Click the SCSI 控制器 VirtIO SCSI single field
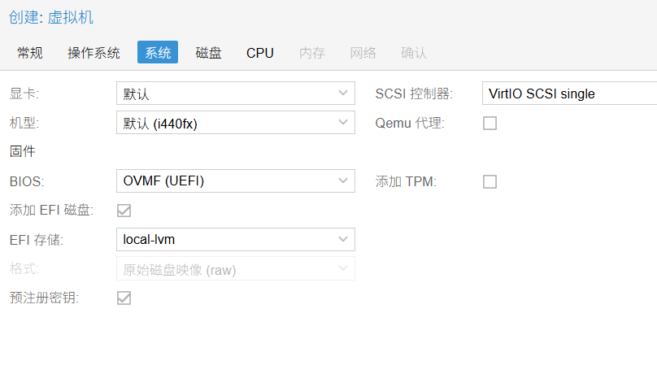 tap(569, 93)
